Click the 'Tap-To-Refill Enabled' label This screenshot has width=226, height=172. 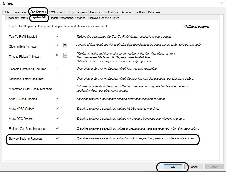pos(23,37)
